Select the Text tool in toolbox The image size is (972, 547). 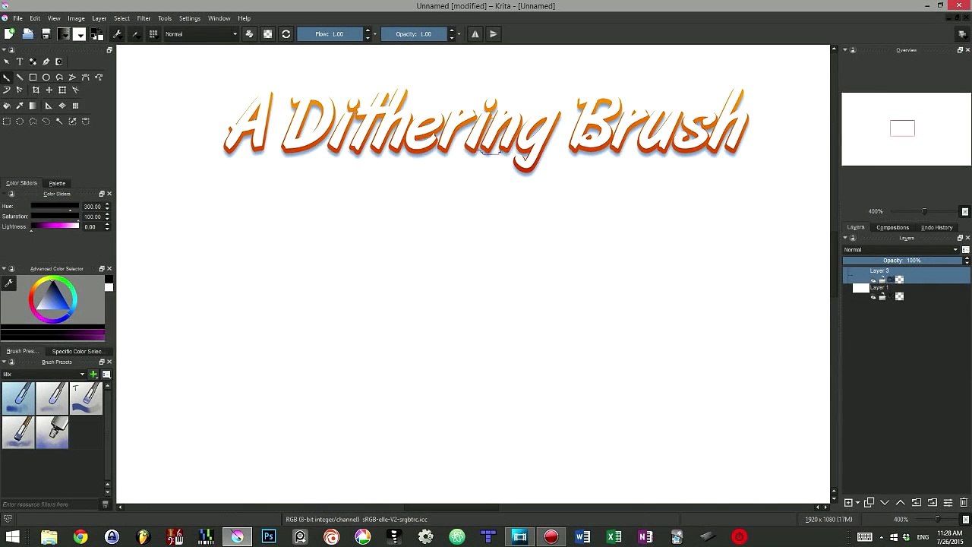19,62
